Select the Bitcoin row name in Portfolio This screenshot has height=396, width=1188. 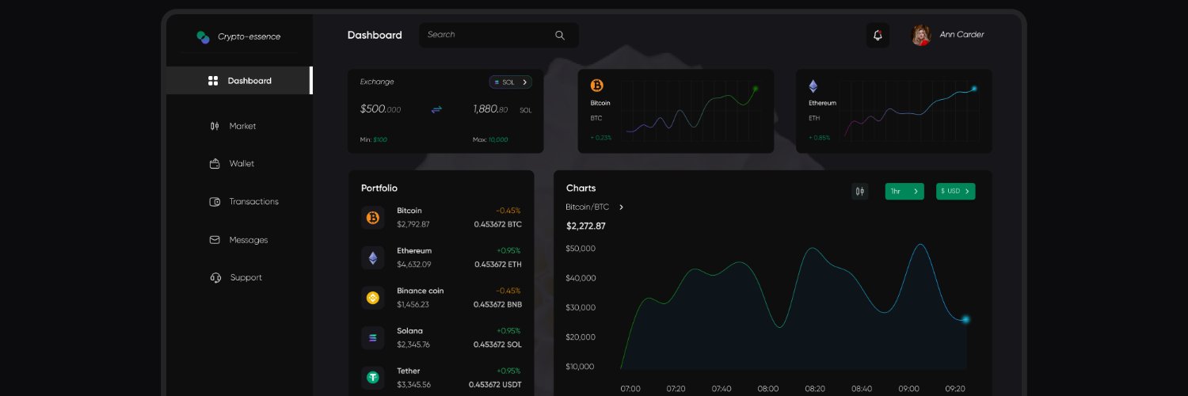click(x=409, y=211)
